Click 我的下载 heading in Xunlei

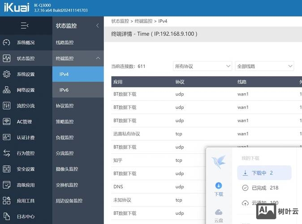(250, 158)
